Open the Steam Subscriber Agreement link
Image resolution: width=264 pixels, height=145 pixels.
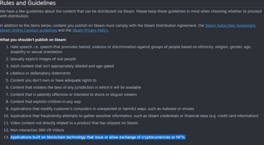tap(230, 26)
